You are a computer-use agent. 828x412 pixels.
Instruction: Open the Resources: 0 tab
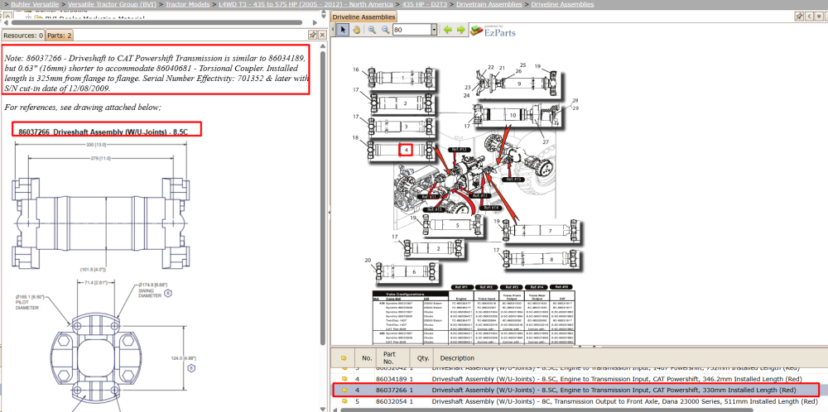point(23,36)
